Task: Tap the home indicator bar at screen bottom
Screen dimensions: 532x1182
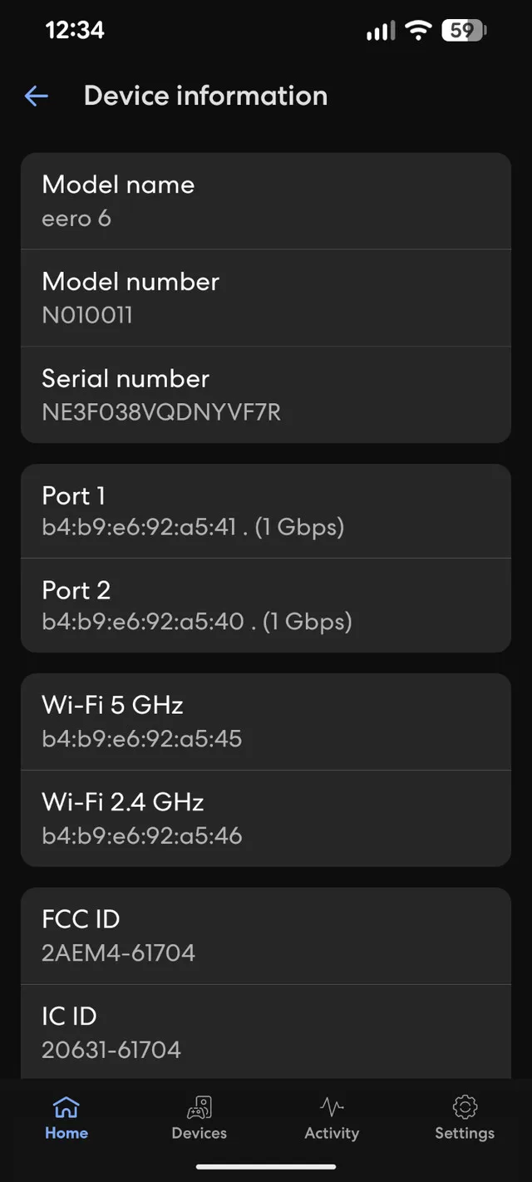Action: [266, 1168]
